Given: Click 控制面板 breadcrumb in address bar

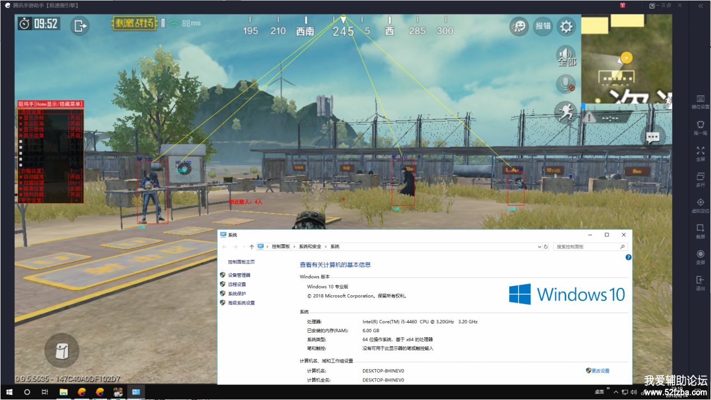Looking at the screenshot, I should click(x=281, y=246).
